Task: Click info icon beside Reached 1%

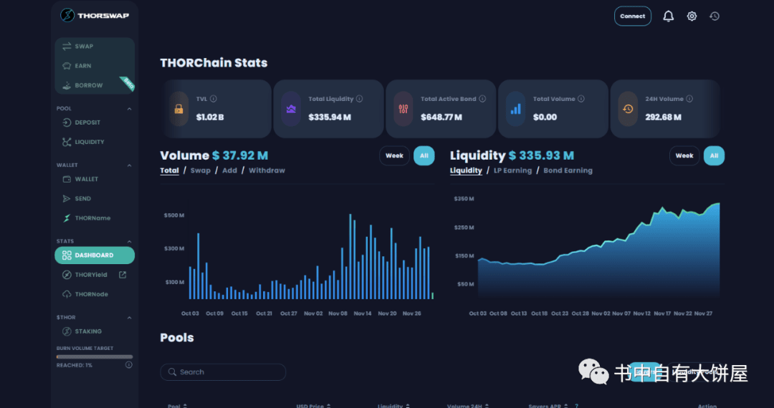Action: coord(129,365)
